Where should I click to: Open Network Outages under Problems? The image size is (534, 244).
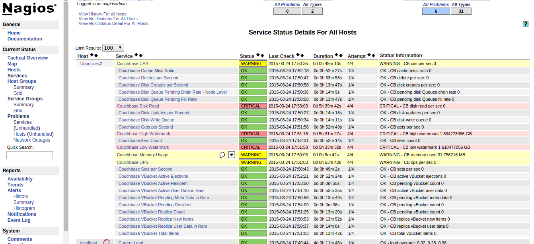pyautogui.click(x=32, y=140)
